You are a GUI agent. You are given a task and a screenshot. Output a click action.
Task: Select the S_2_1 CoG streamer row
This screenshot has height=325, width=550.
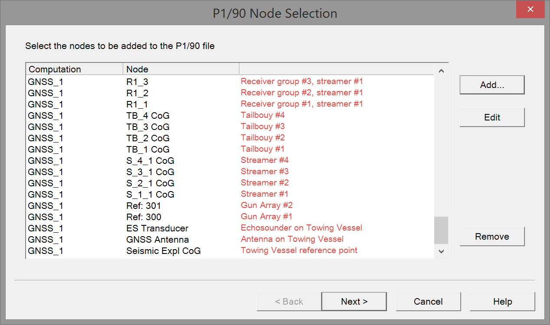pos(150,183)
